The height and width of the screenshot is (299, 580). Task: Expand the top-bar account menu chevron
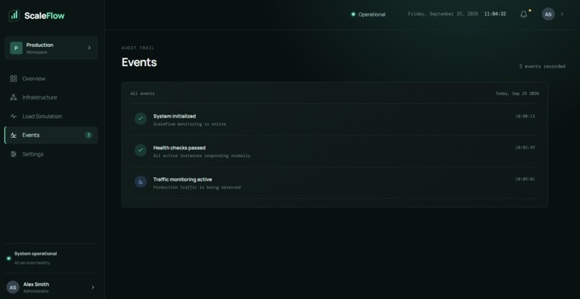pyautogui.click(x=562, y=14)
